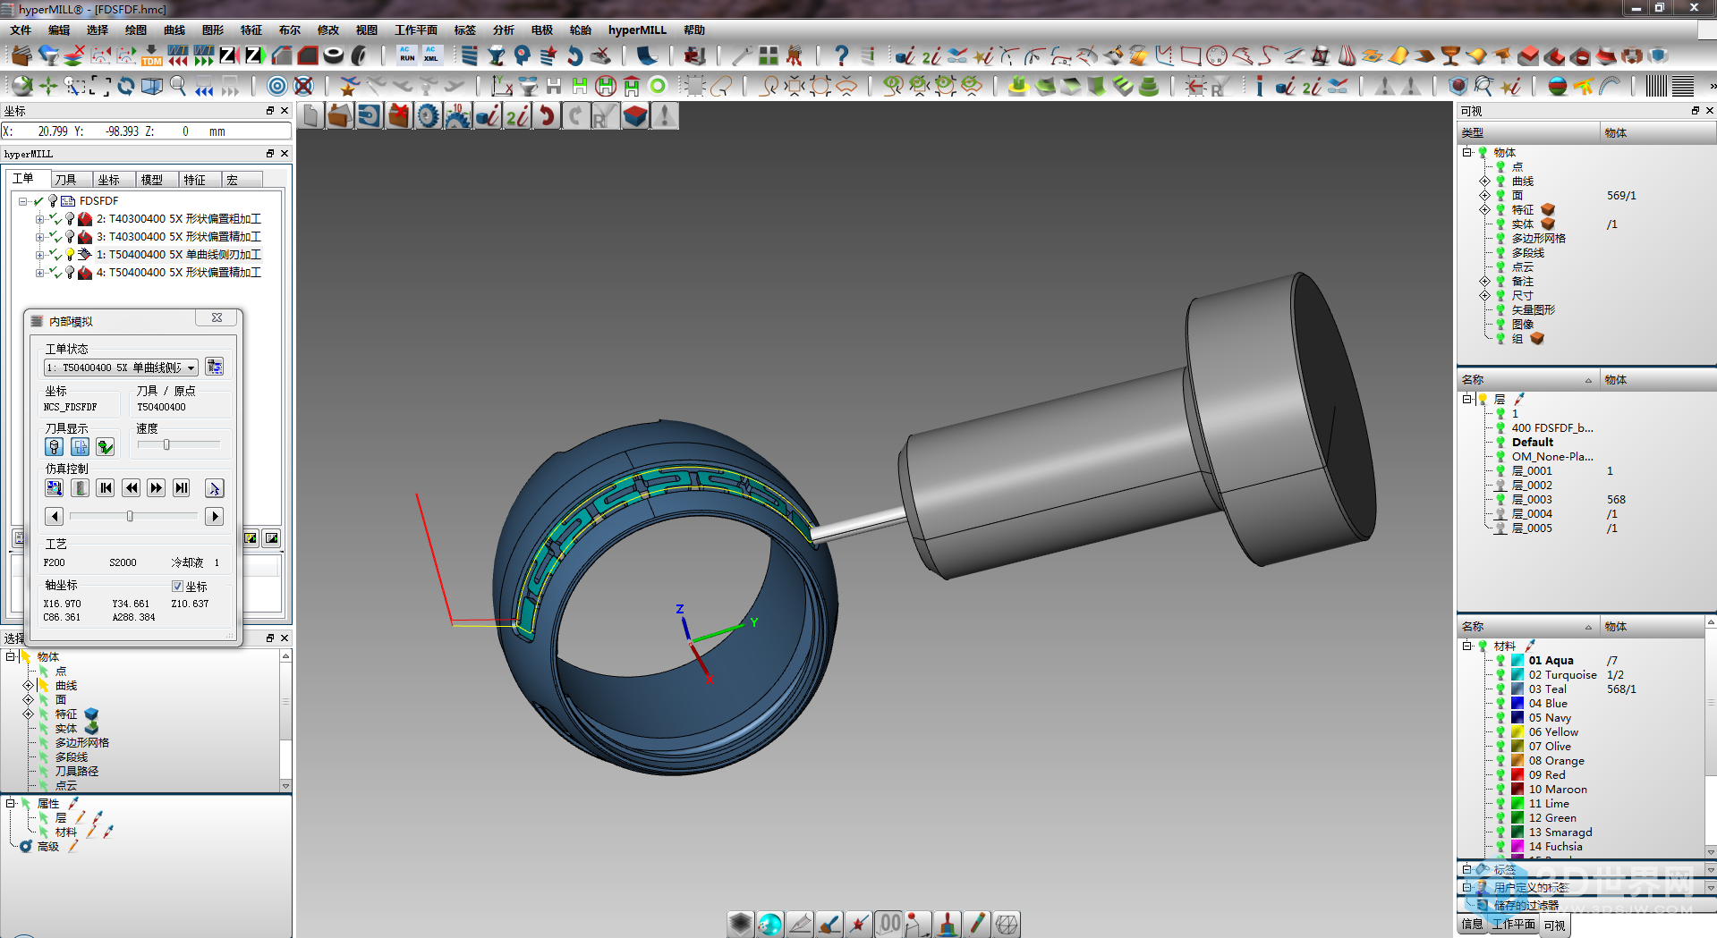Click the simulation position slider handle
This screenshot has width=1717, height=938.
pyautogui.click(x=130, y=516)
